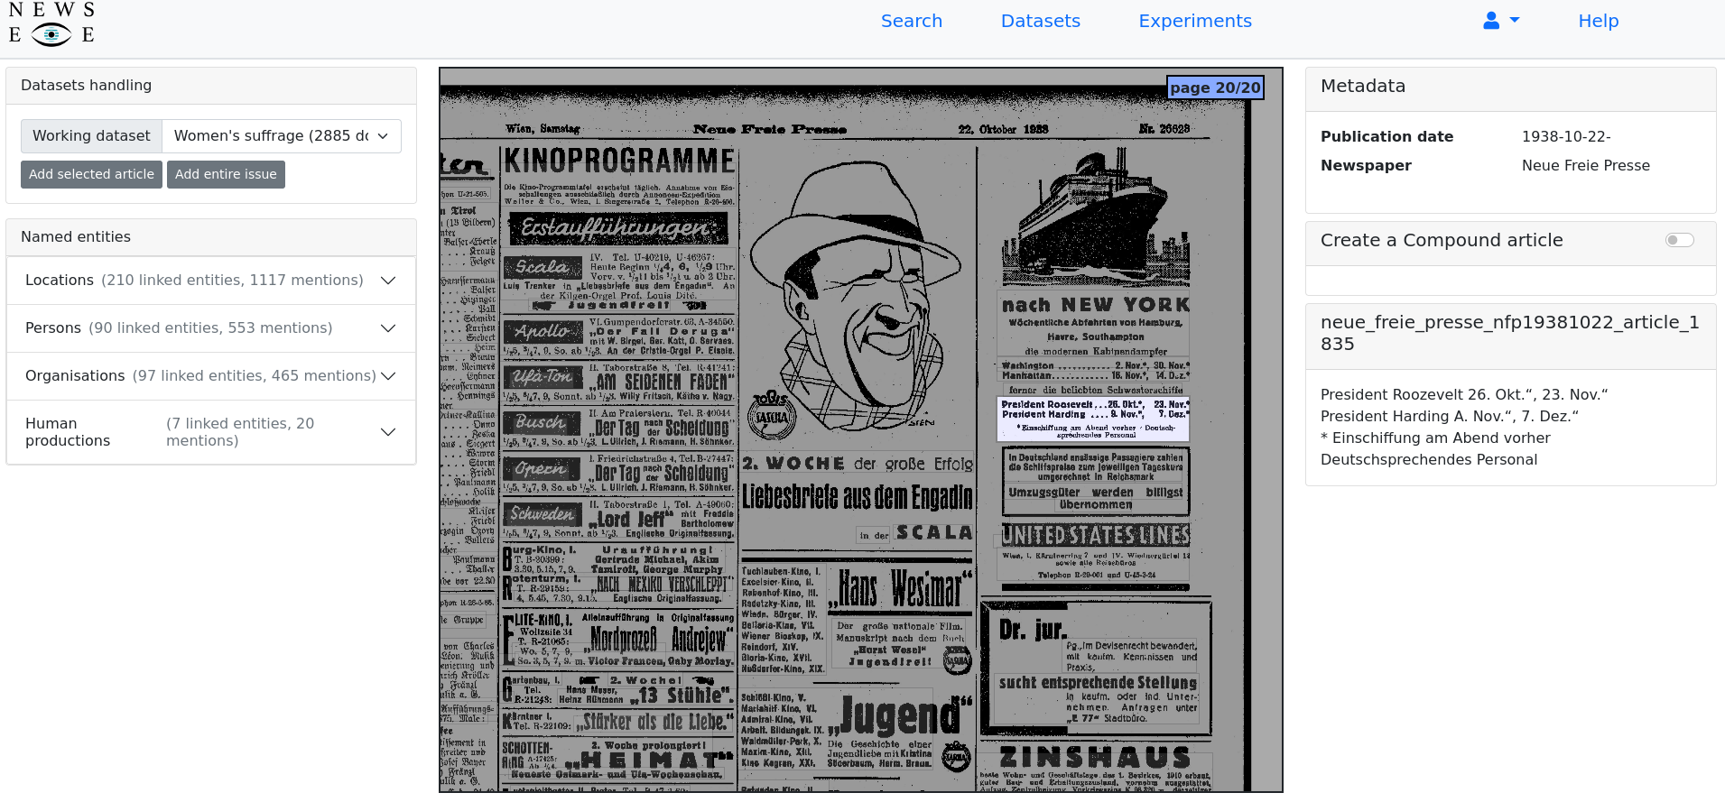Open the user account icon menu
Image resolution: width=1725 pixels, height=802 pixels.
[1501, 21]
